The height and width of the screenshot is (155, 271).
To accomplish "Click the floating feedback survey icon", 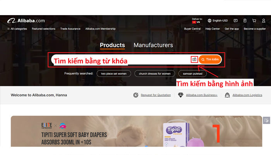I will (266, 120).
